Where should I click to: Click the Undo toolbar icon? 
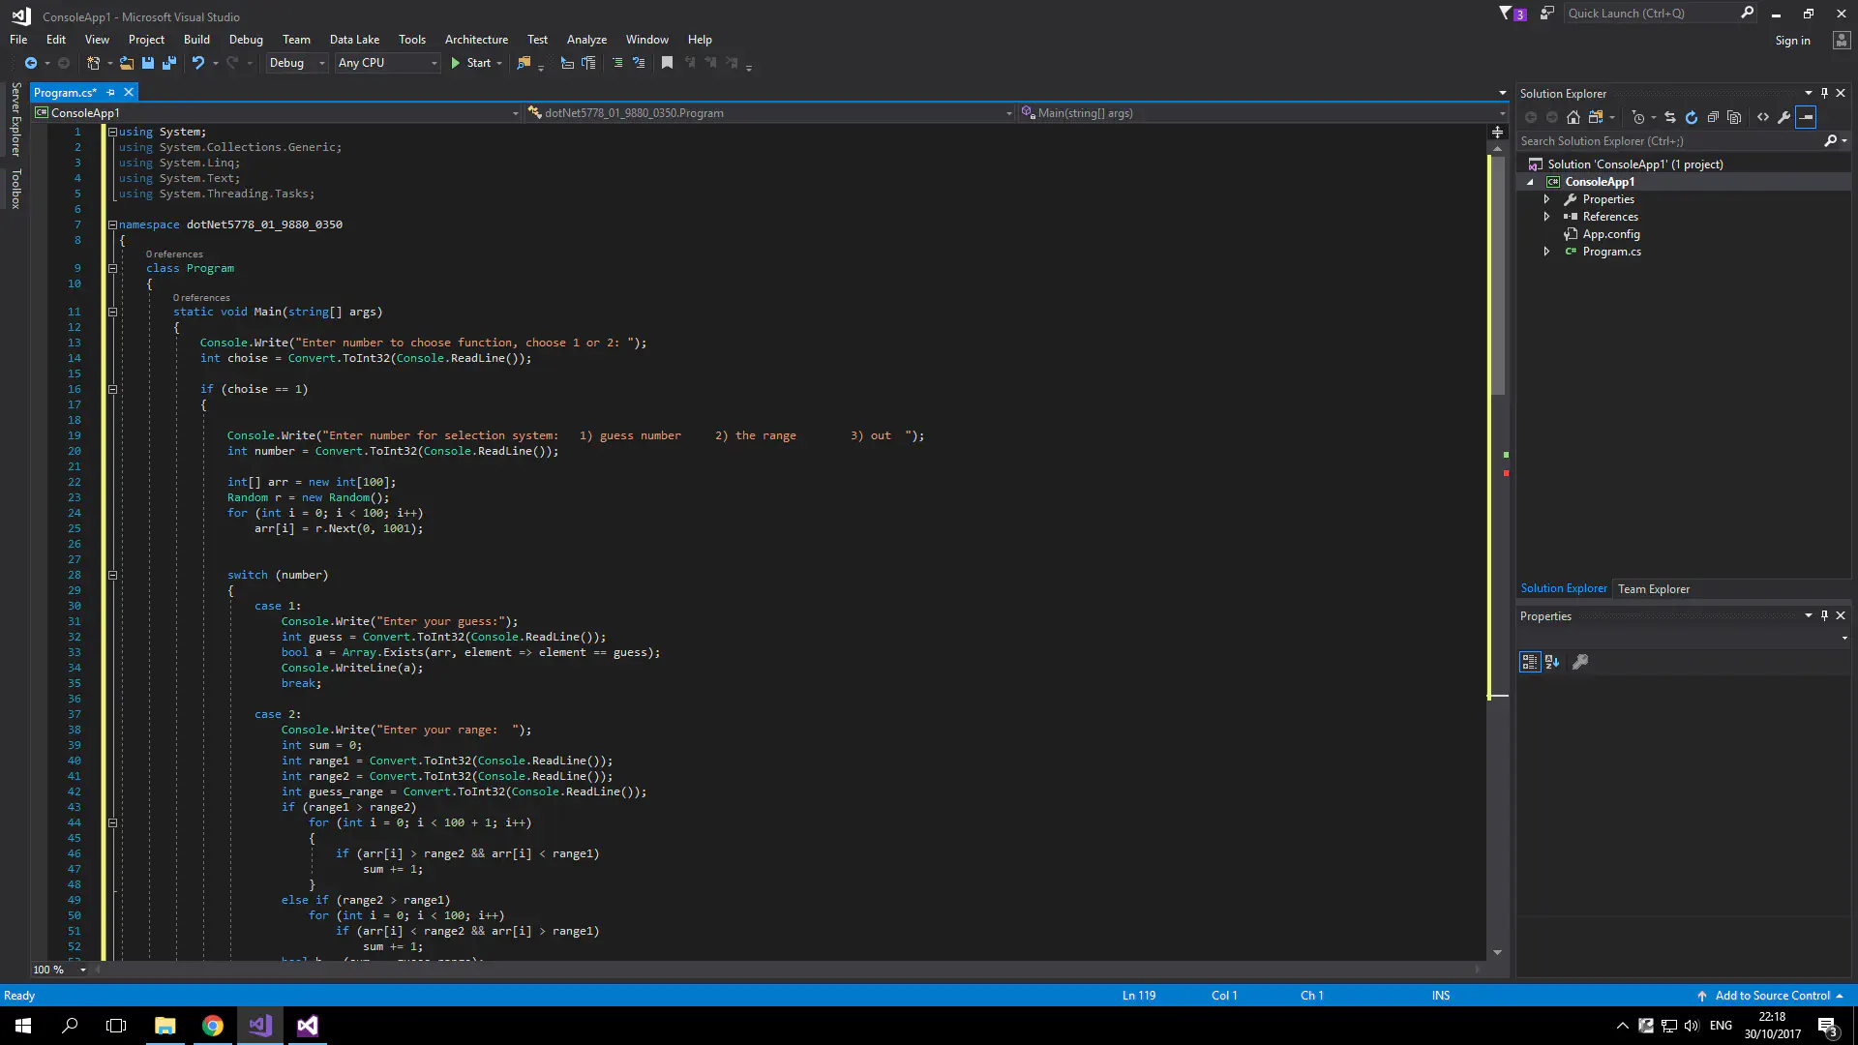click(198, 63)
